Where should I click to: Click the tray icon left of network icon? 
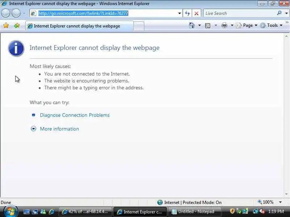pos(245,211)
